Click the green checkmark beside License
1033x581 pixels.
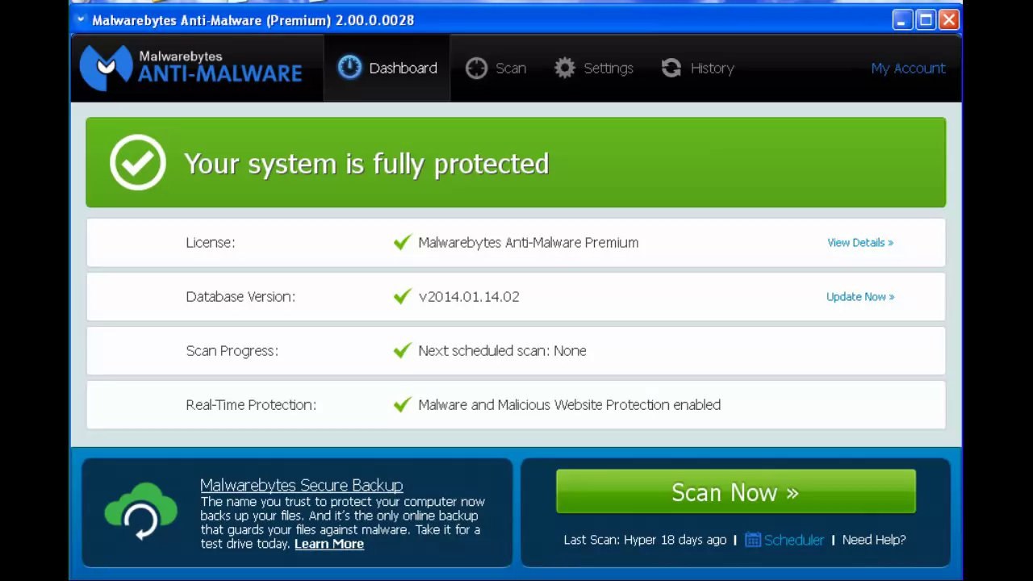point(402,242)
